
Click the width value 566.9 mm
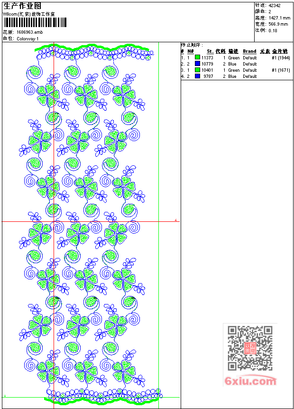tap(278, 24)
